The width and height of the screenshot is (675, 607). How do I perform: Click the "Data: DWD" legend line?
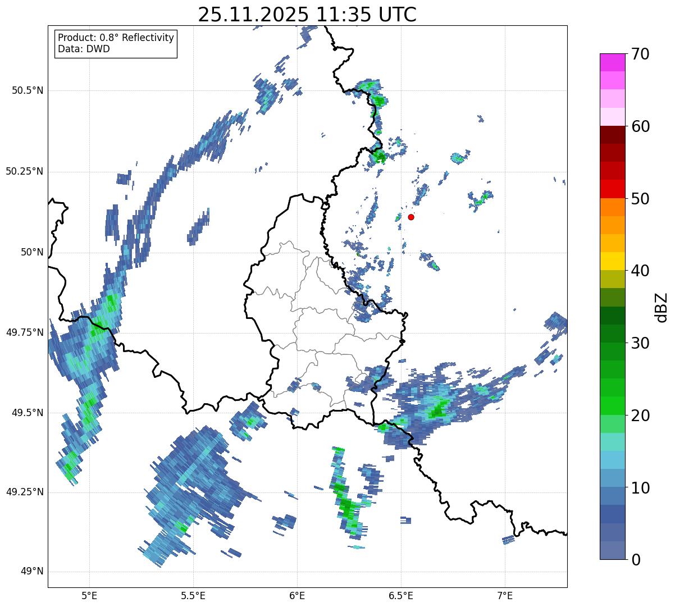[x=84, y=49]
